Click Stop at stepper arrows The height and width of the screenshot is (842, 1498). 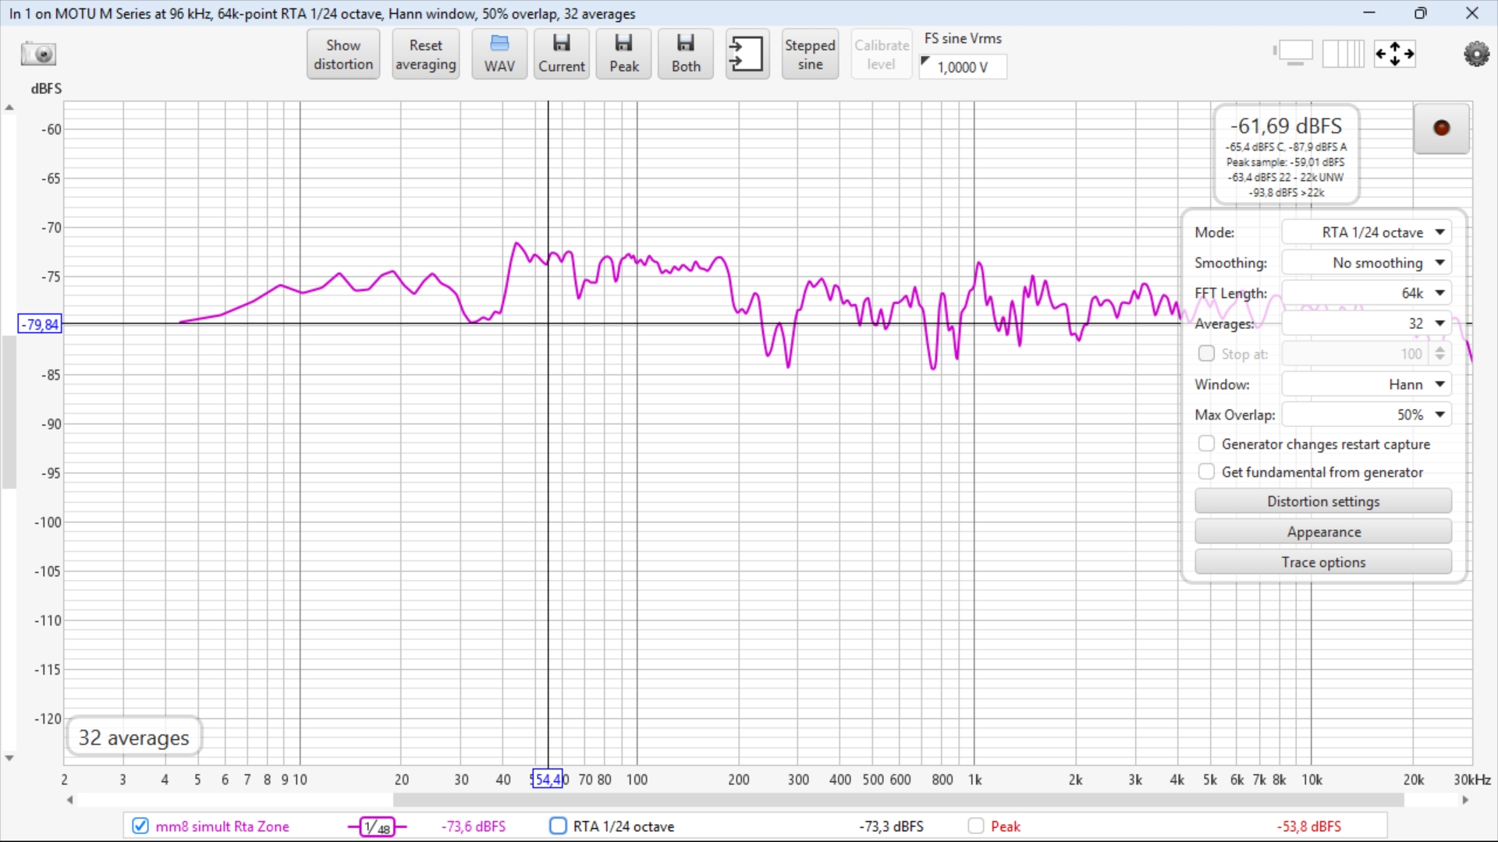tap(1440, 354)
